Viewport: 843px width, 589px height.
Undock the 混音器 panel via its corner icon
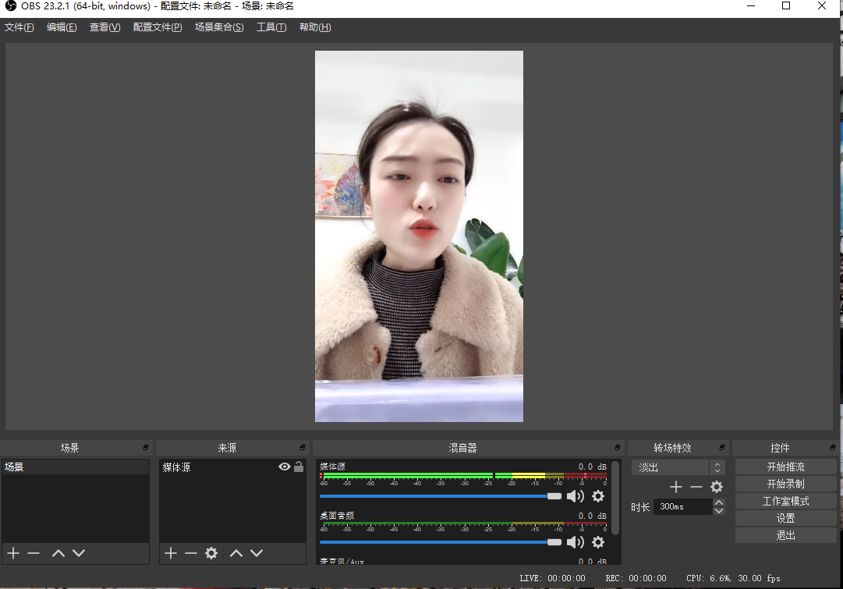pos(617,448)
